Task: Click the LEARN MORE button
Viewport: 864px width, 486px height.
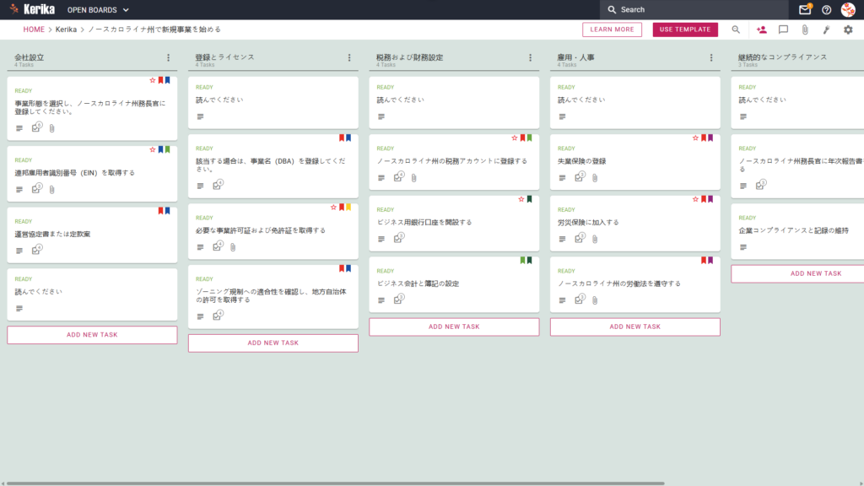Action: 612,30
